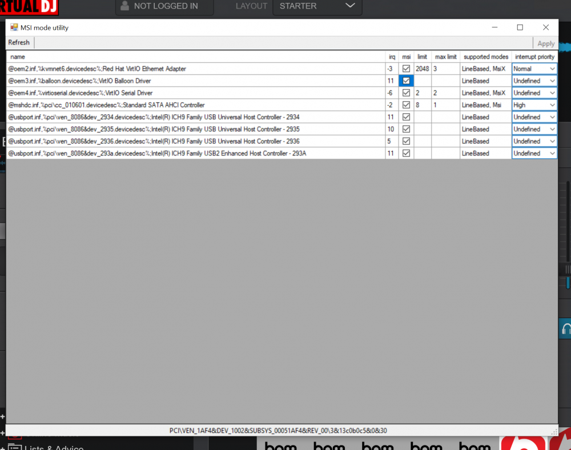This screenshot has height=450, width=571.
Task: Open interrupt priority dropdown for Controller 2935
Action: click(x=534, y=129)
